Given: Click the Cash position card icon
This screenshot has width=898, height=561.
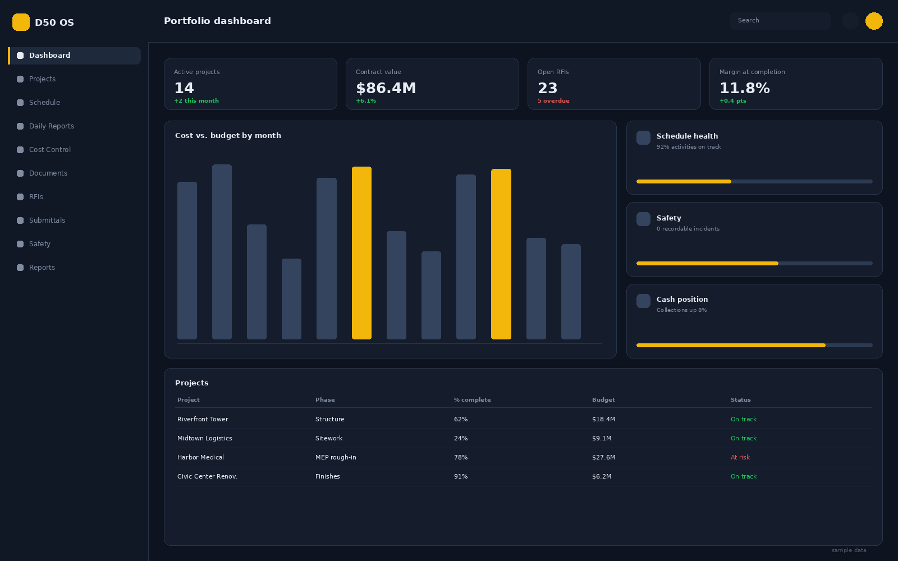Looking at the screenshot, I should pos(643,301).
